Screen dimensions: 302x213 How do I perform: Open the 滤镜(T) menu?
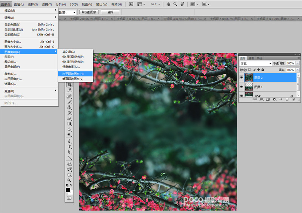click(x=47, y=4)
